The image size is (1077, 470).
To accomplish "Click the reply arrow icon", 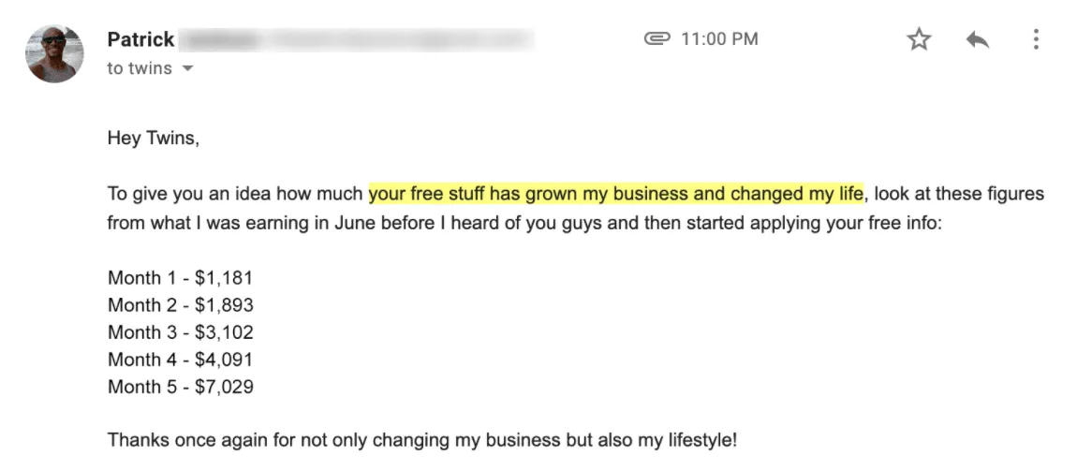I will tap(978, 39).
